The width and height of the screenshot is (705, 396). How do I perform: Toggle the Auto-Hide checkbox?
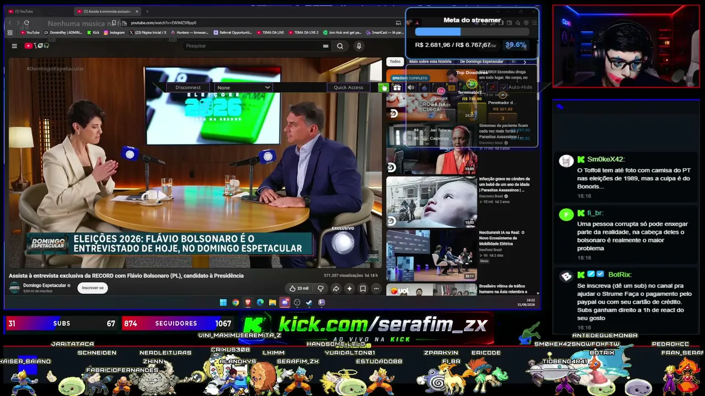click(x=503, y=87)
